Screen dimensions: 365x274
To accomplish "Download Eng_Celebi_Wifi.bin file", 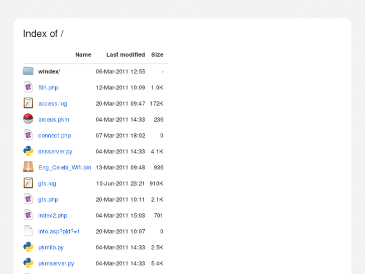I will click(x=65, y=167).
